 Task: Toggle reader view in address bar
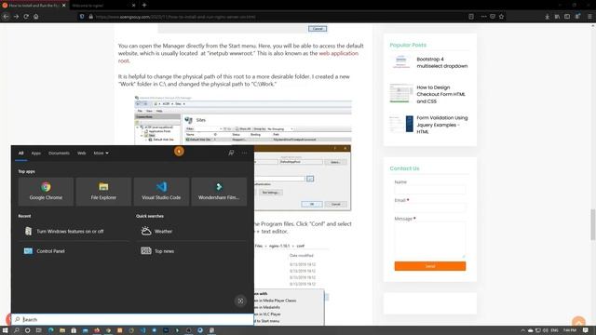pyautogui.click(x=471, y=17)
